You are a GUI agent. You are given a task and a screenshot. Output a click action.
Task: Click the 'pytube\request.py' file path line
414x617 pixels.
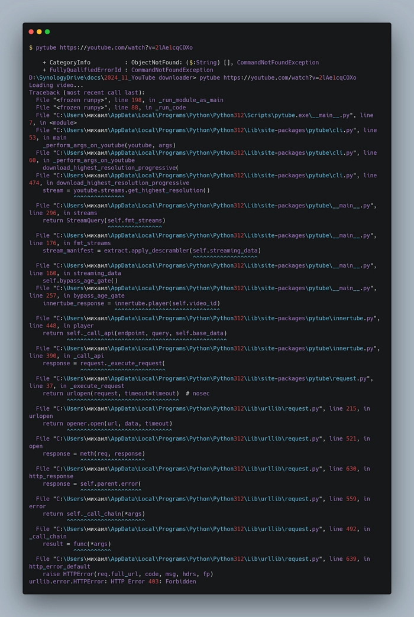(x=205, y=379)
